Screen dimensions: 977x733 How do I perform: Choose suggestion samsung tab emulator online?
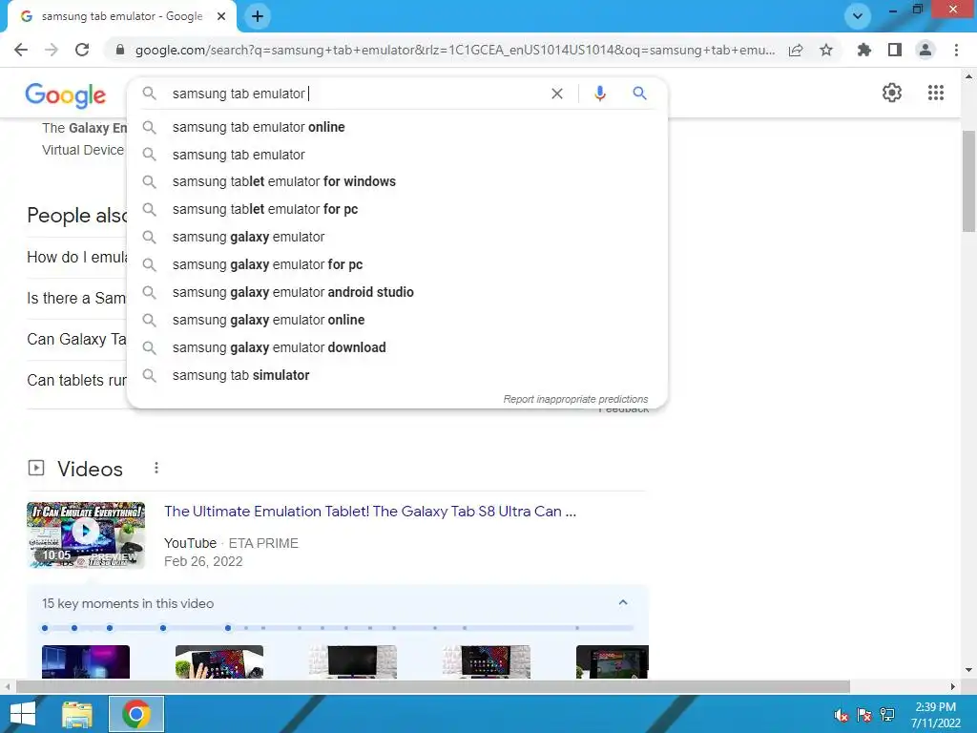click(397, 127)
